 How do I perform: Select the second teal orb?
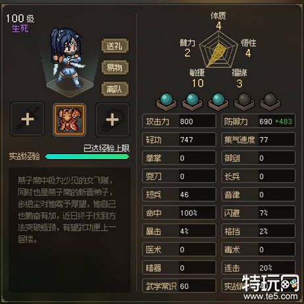coord(192,102)
